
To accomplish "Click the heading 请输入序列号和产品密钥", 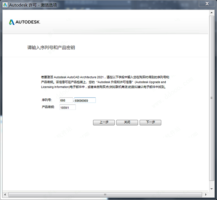I will [x=51, y=48].
